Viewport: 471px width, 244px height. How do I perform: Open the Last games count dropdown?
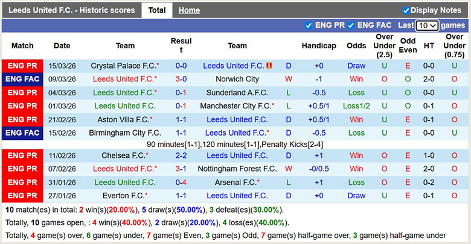coord(427,26)
